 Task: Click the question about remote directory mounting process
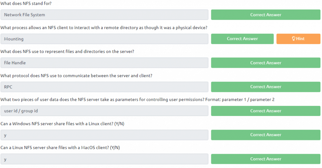[x=104, y=28]
